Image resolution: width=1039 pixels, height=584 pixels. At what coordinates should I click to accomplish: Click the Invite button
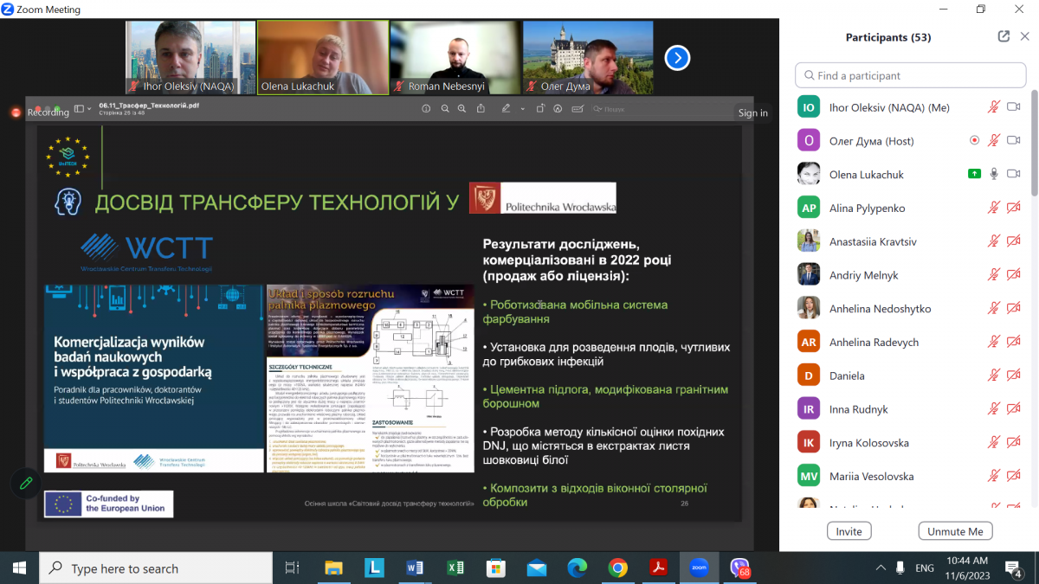click(849, 531)
